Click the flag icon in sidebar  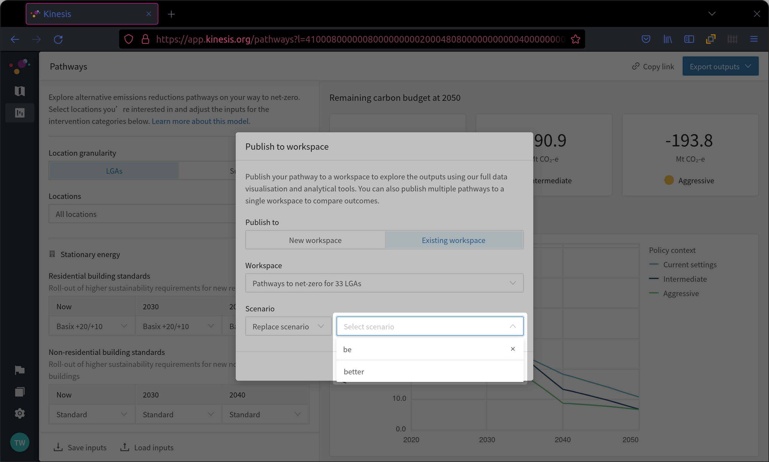[x=19, y=370]
